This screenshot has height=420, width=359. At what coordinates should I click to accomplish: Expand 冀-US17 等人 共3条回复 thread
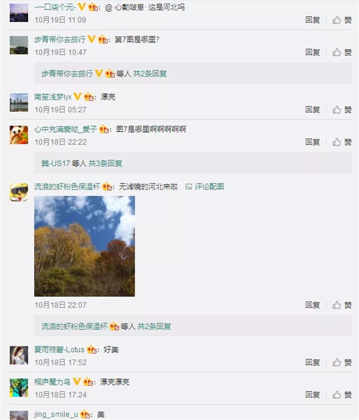pyautogui.click(x=82, y=163)
